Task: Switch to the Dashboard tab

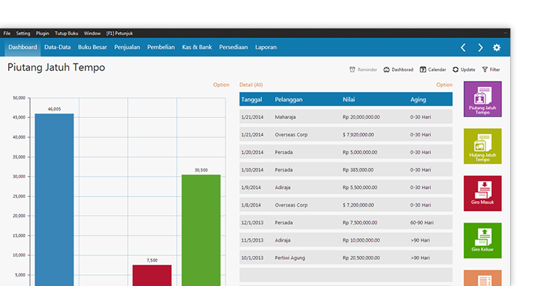Action: click(x=23, y=47)
